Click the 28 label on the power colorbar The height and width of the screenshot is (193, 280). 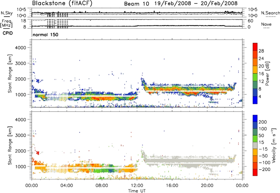pyautogui.click(x=261, y=51)
